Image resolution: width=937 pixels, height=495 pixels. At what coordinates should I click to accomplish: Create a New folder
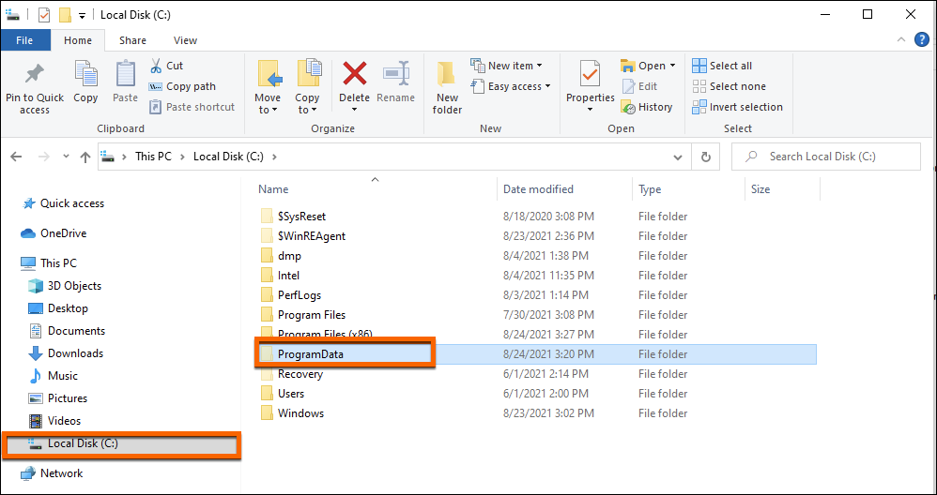tap(447, 87)
